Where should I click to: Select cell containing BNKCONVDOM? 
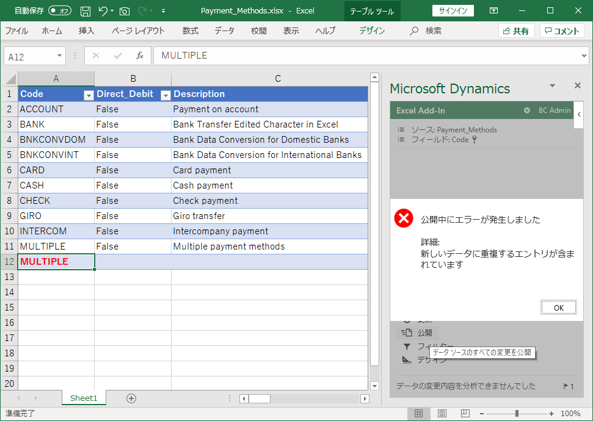pyautogui.click(x=56, y=140)
